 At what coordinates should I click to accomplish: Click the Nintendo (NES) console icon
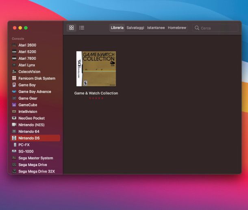click(14, 125)
